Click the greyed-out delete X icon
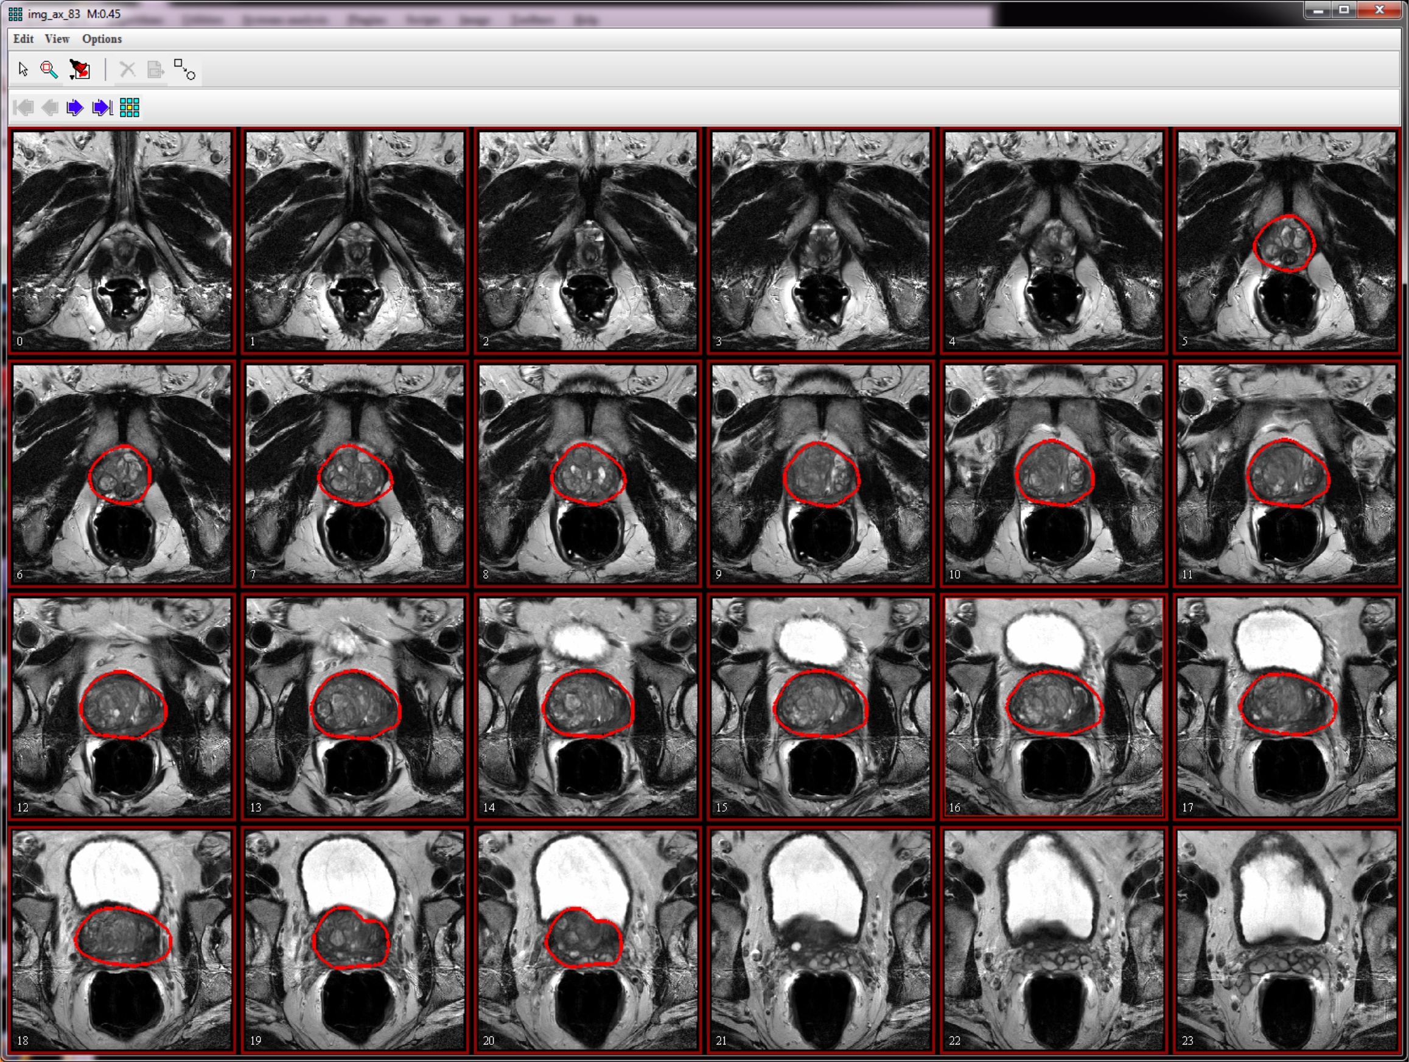Image resolution: width=1409 pixels, height=1062 pixels. pyautogui.click(x=127, y=69)
